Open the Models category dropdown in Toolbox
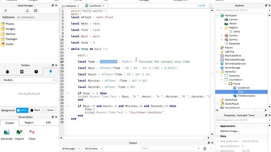 [29, 80]
